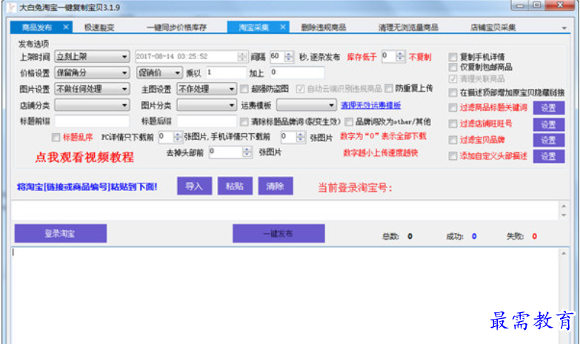Adjust the 间隔 60 seconds spinner
This screenshot has height=344, width=580.
(x=289, y=56)
